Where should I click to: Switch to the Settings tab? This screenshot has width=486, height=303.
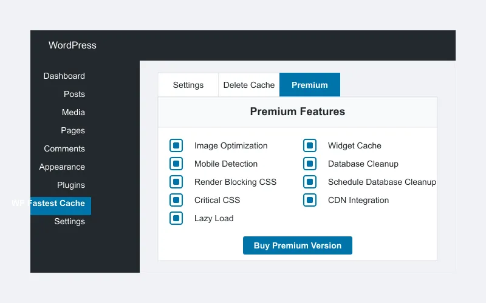[x=188, y=85]
